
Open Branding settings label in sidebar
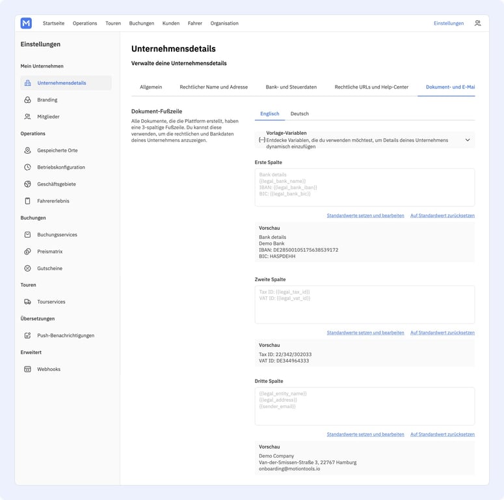47,100
